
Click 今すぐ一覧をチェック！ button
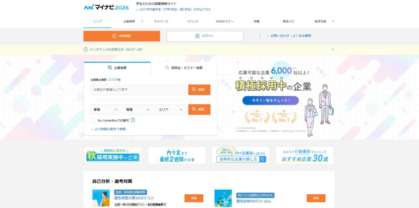click(270, 101)
